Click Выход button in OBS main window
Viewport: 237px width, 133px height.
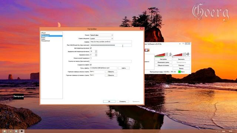[181, 68]
